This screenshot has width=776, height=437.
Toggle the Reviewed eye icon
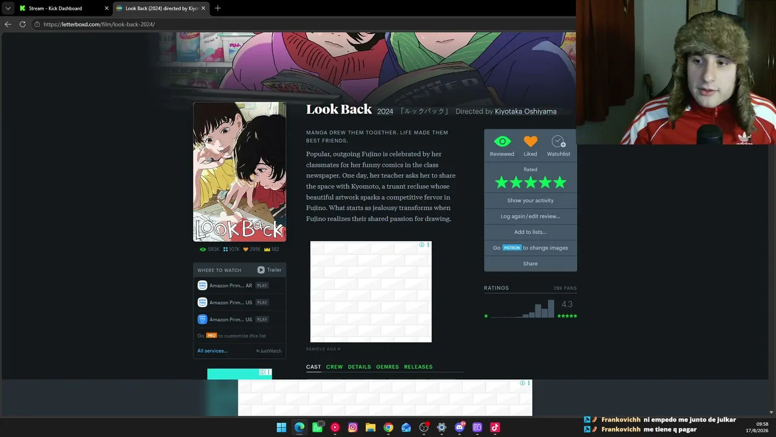tap(502, 142)
